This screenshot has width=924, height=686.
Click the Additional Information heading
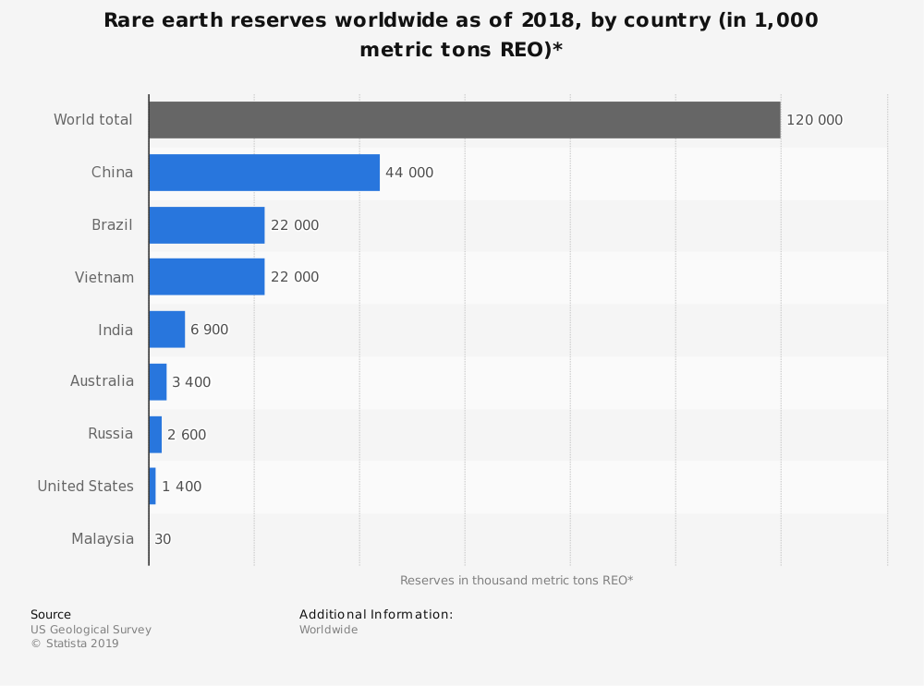(x=376, y=614)
